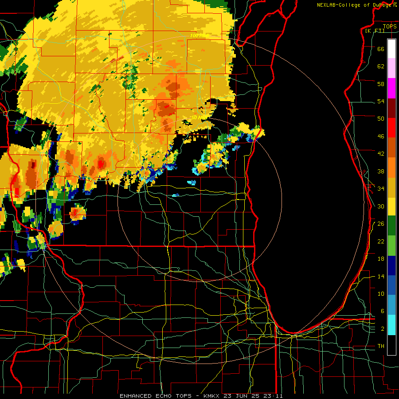Select the legend value 50
The image size is (399, 399).
(x=381, y=118)
